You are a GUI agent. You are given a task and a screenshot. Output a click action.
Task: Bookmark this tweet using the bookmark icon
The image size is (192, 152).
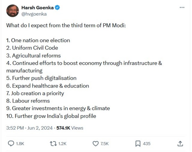[137, 143]
